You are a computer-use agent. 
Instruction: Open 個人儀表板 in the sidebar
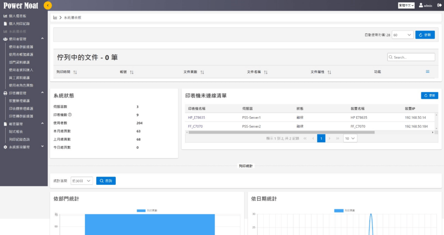pyautogui.click(x=17, y=16)
